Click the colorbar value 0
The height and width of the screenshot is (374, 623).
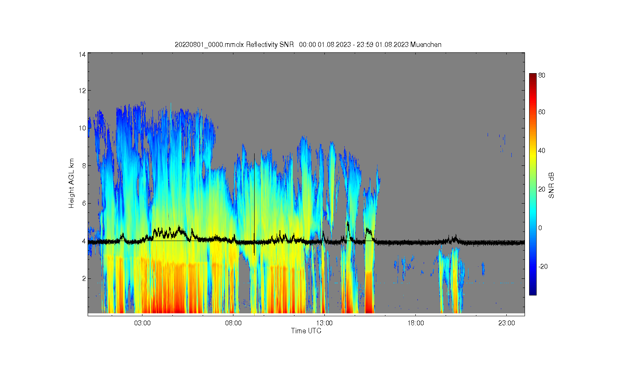pos(540,228)
